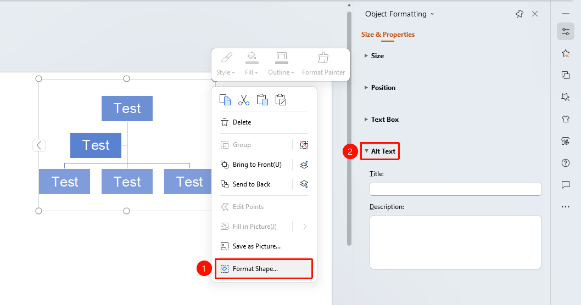581x305 pixels.
Task: Select the darker assistant Test box
Action: coord(96,145)
